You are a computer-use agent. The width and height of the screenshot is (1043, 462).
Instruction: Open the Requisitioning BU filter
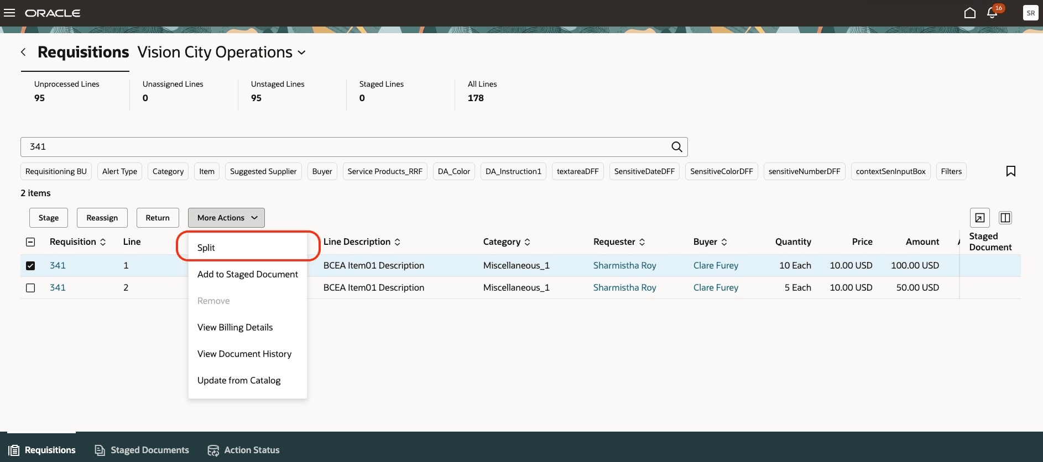tap(56, 171)
